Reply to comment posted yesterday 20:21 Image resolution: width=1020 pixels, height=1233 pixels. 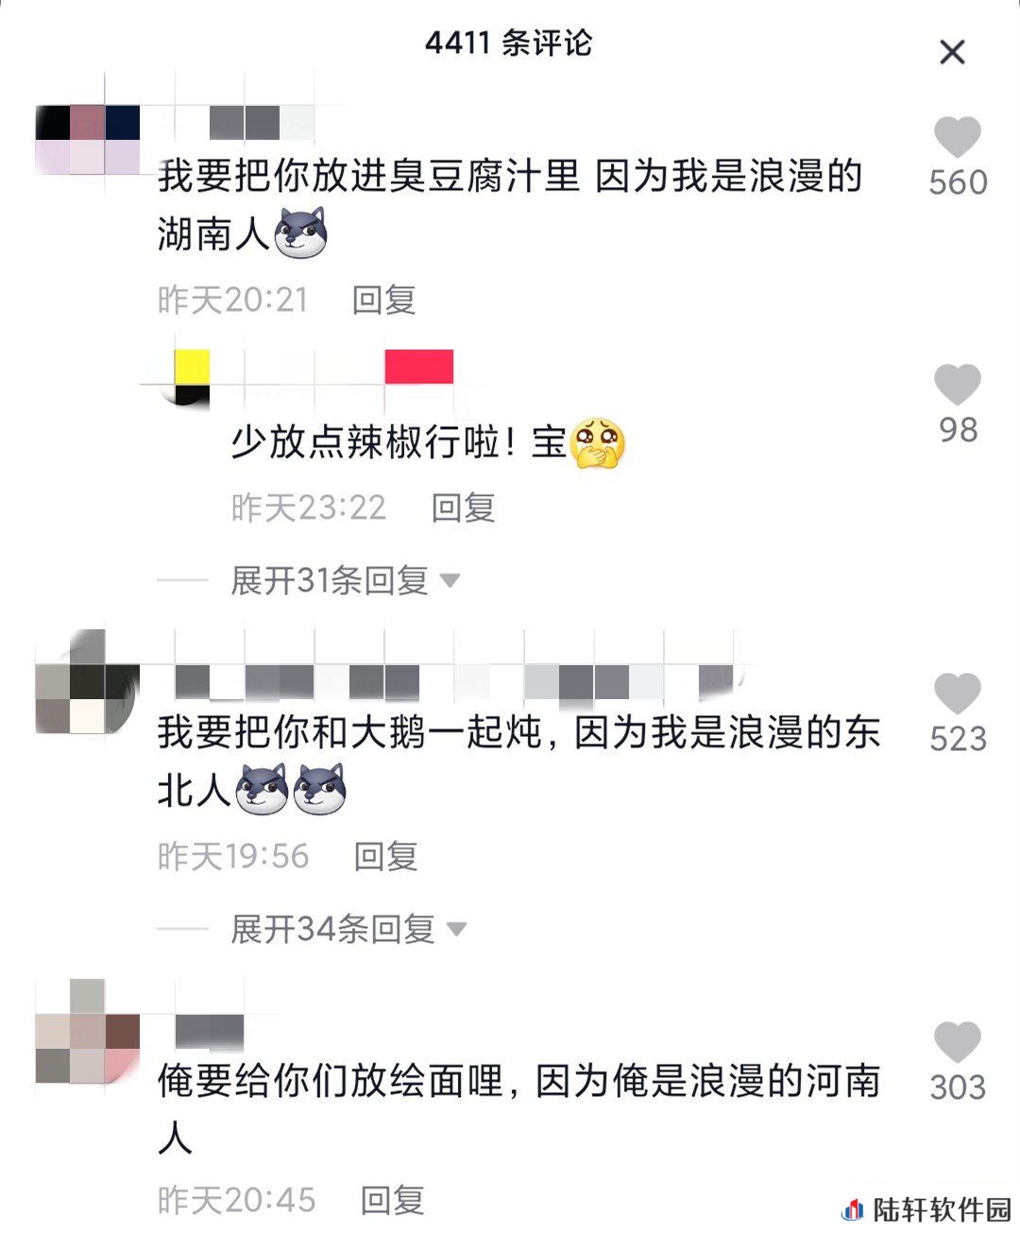[x=384, y=300]
